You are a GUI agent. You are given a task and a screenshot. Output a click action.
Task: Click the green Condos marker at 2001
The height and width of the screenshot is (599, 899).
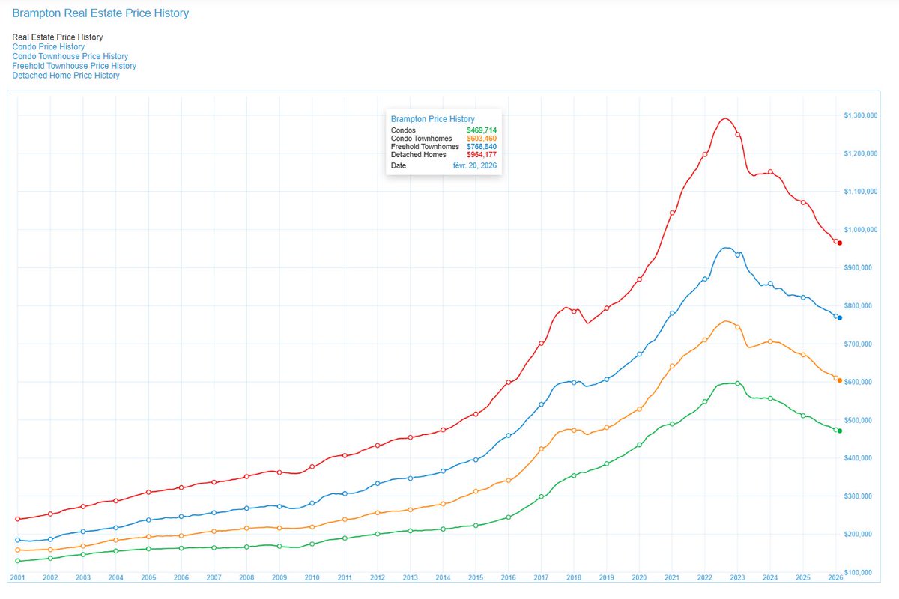click(x=17, y=561)
